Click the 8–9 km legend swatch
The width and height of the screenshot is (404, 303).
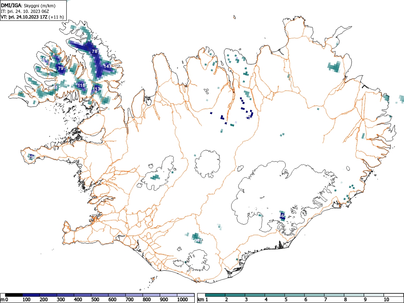coord(354,295)
